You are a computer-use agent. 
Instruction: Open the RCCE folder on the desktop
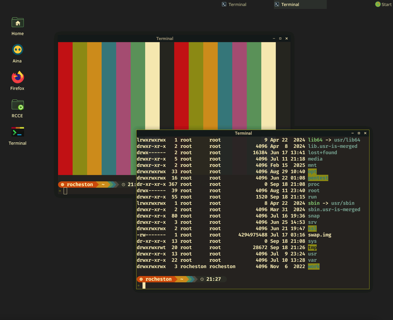tap(18, 105)
